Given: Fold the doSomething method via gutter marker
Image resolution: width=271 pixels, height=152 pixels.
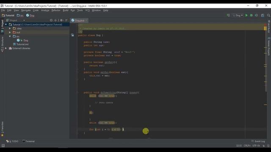Looking at the screenshot, I should coord(77,92).
